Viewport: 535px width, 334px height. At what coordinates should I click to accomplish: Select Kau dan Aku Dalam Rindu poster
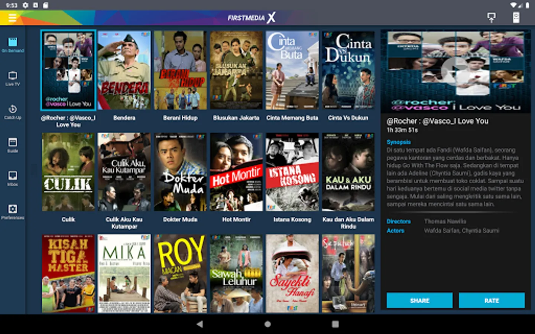tap(348, 172)
